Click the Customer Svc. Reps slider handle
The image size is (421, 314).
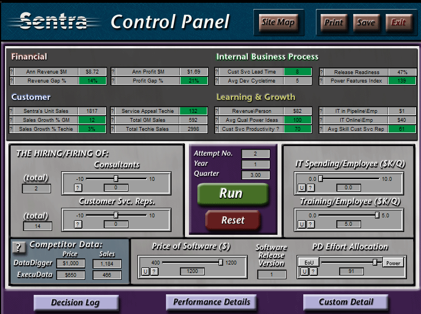[x=116, y=215]
